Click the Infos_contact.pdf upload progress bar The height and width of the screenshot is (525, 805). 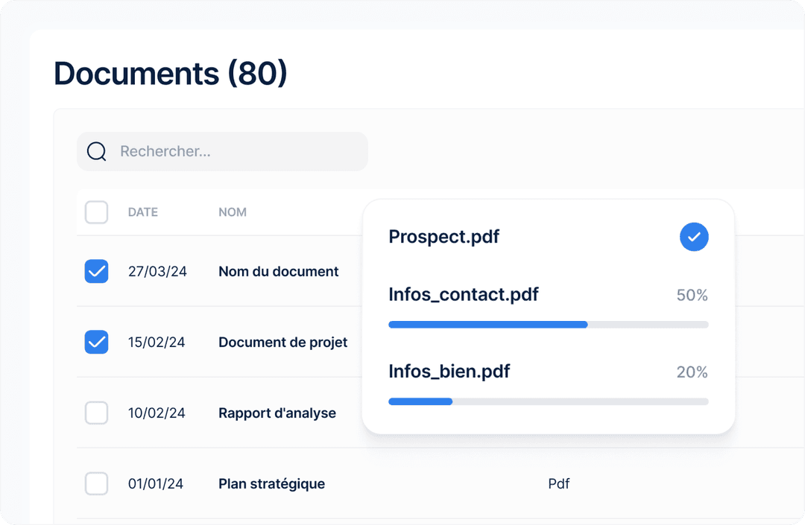pos(549,325)
